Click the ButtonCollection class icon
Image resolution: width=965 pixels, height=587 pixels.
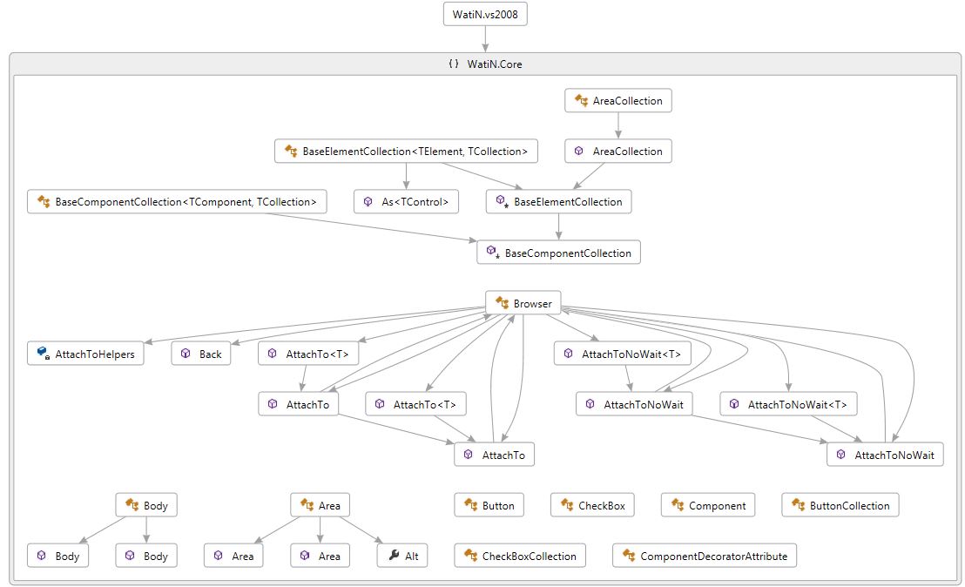pyautogui.click(x=799, y=504)
